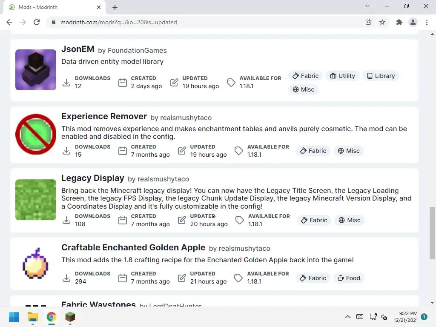Click JsonEM available-for tag icon
The width and height of the screenshot is (436, 327).
(x=231, y=83)
